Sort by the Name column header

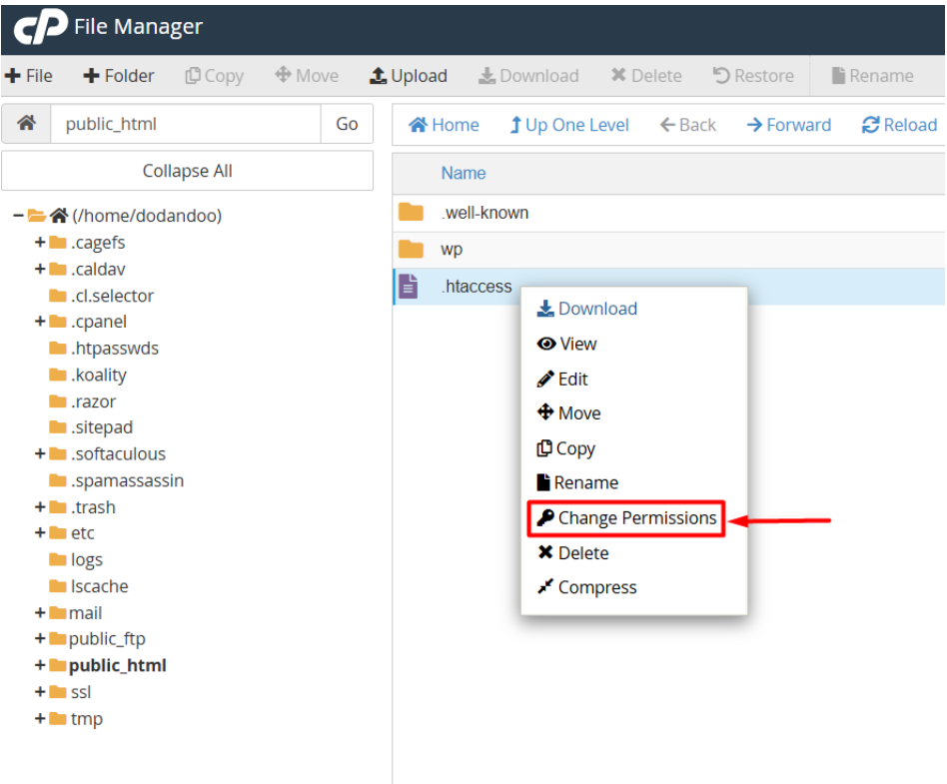464,173
